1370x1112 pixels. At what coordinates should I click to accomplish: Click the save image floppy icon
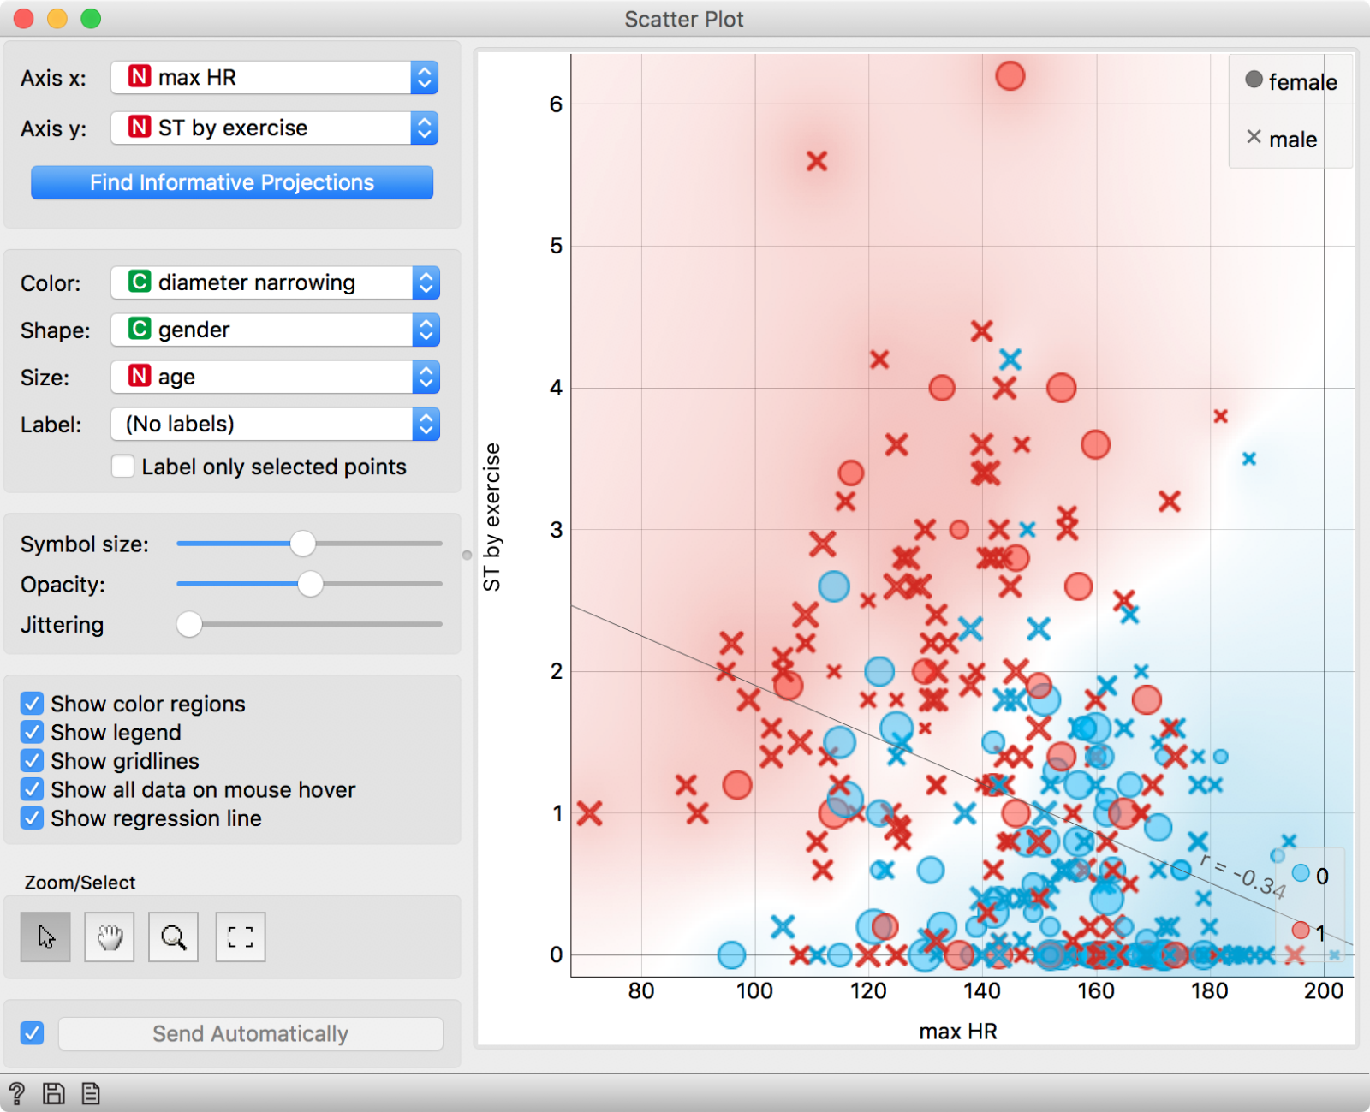click(54, 1093)
